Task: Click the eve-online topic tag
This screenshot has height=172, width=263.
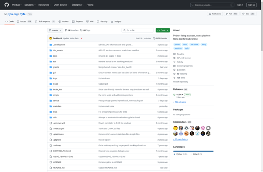Action: click(194, 45)
